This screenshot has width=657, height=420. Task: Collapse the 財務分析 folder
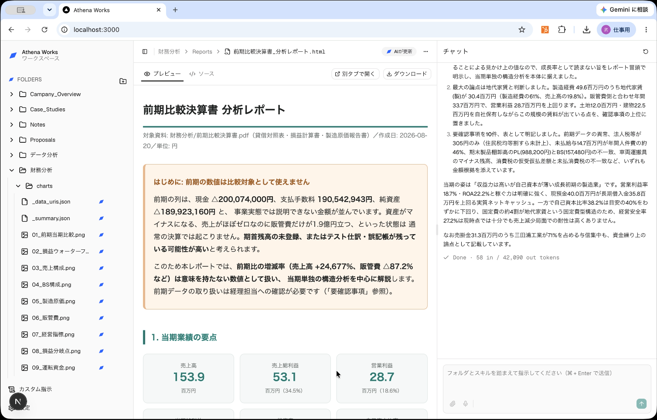(12, 170)
